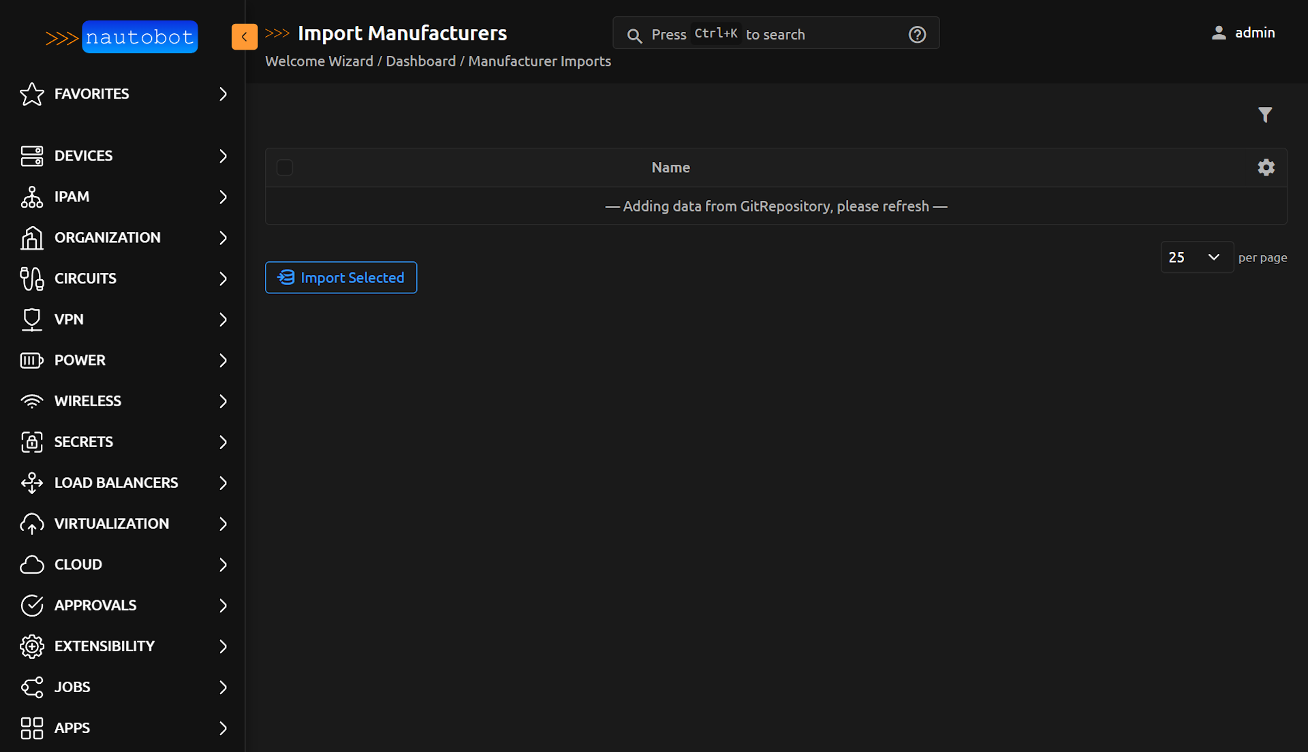Image resolution: width=1308 pixels, height=752 pixels.
Task: Open the Virtualization menu item
Action: (112, 523)
